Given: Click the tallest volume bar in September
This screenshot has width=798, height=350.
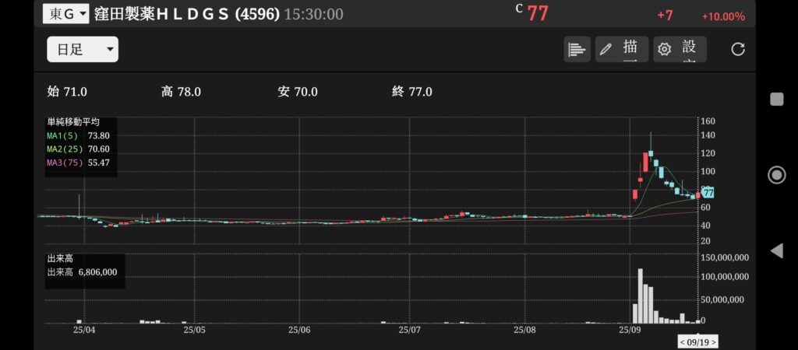Looking at the screenshot, I should pyautogui.click(x=640, y=296).
